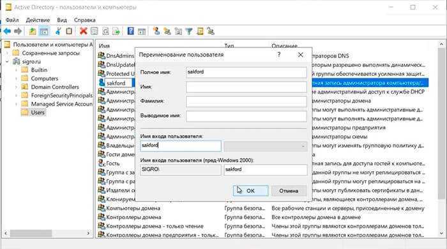The height and width of the screenshot is (249, 447).
Task: Select the Users folder in tree
Action: [38, 113]
